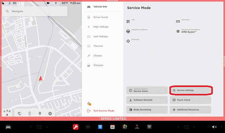The width and height of the screenshot is (225, 133).
Task: Click Exit Service Mode
Action: point(104,111)
